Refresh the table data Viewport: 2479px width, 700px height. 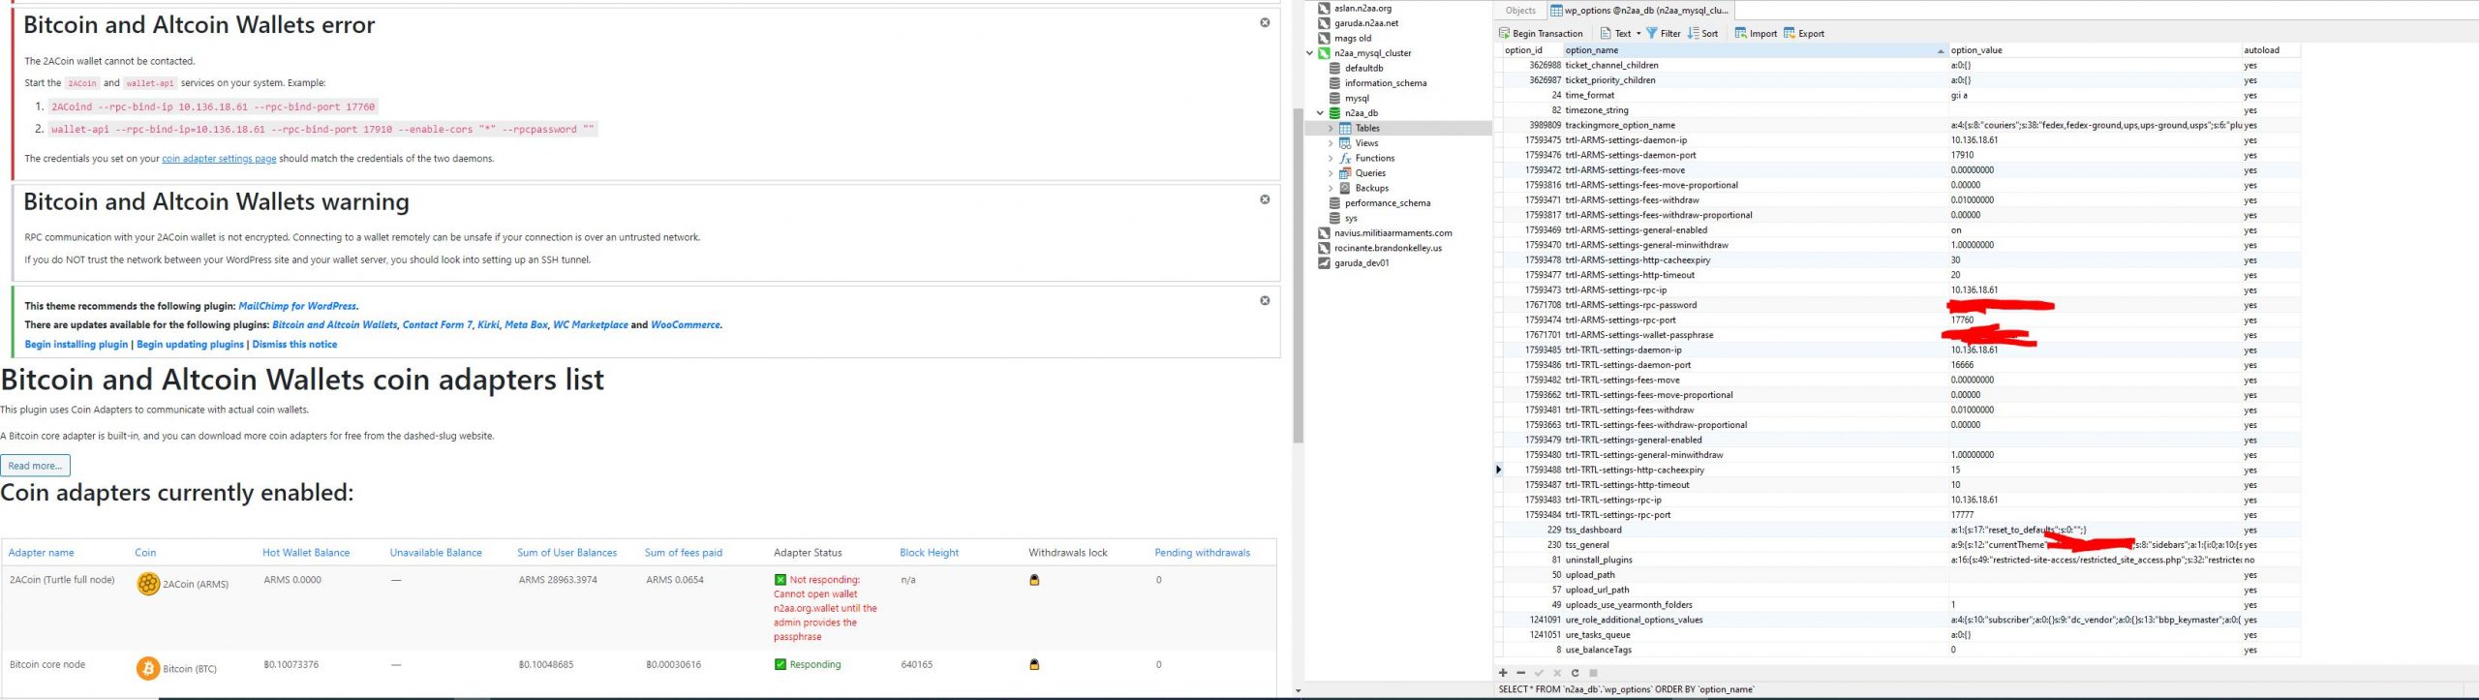[x=1575, y=673]
